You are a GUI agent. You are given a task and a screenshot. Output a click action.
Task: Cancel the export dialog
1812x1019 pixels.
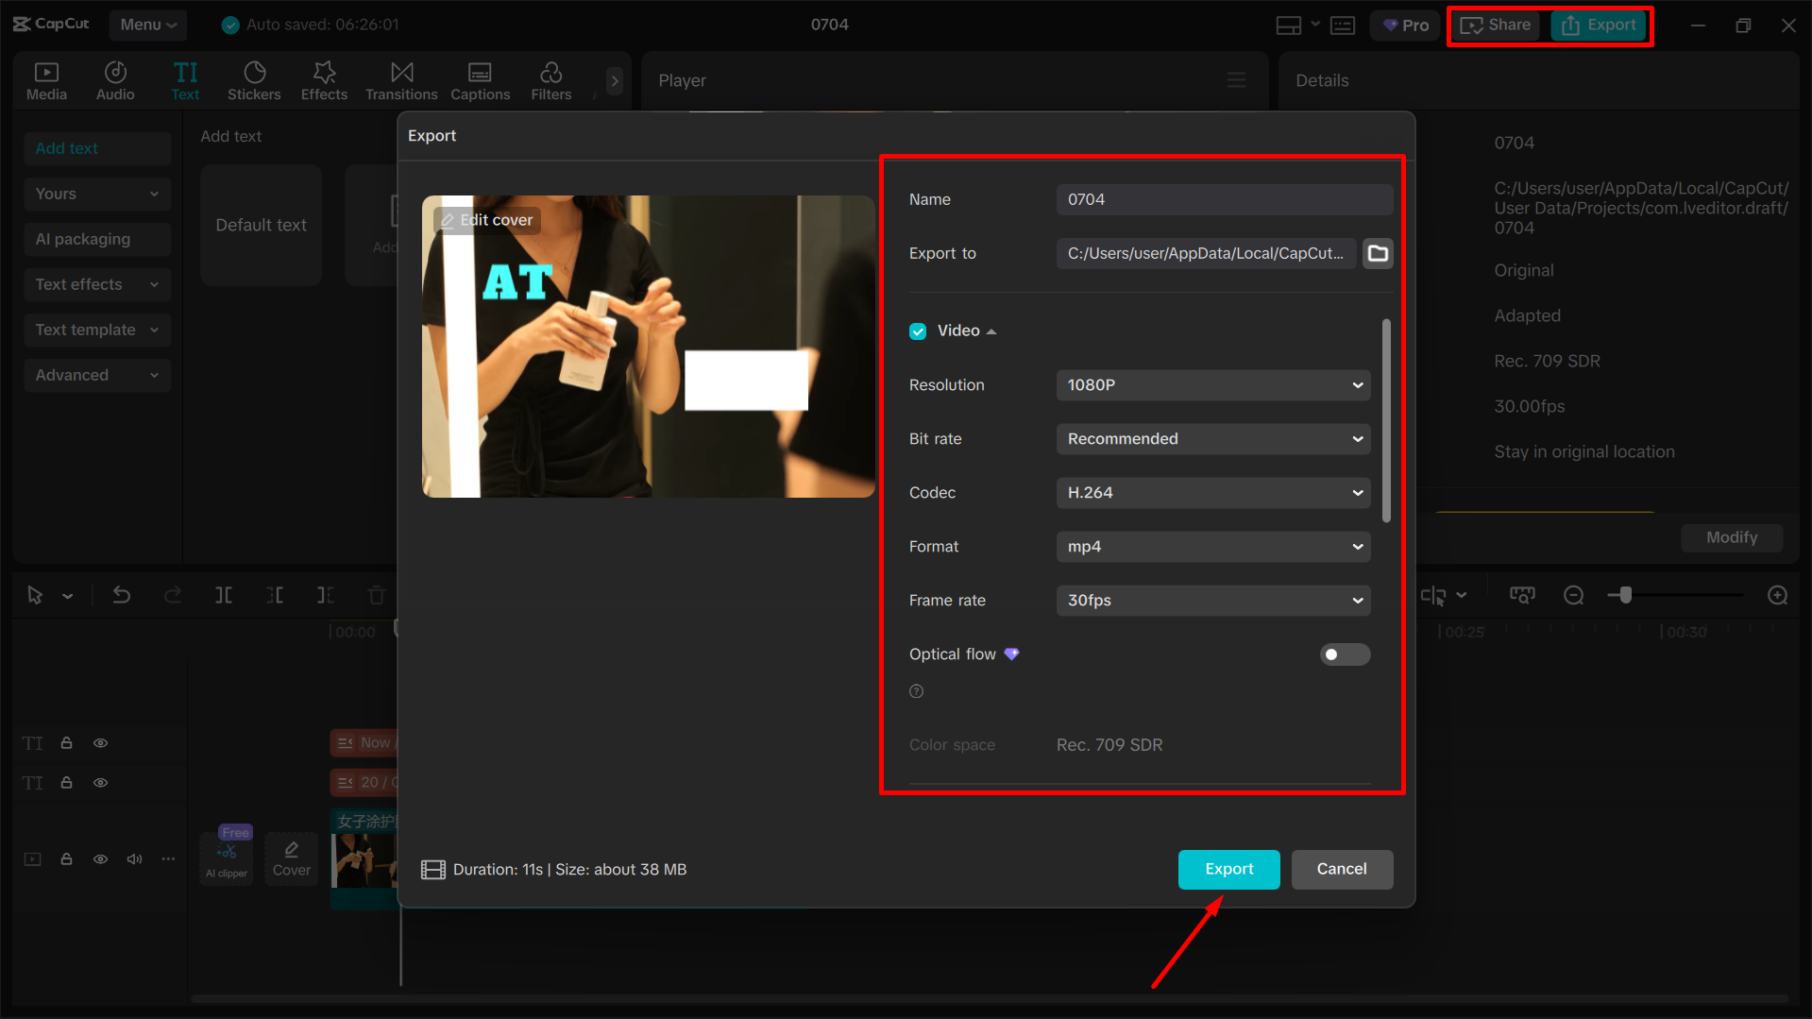click(x=1342, y=870)
